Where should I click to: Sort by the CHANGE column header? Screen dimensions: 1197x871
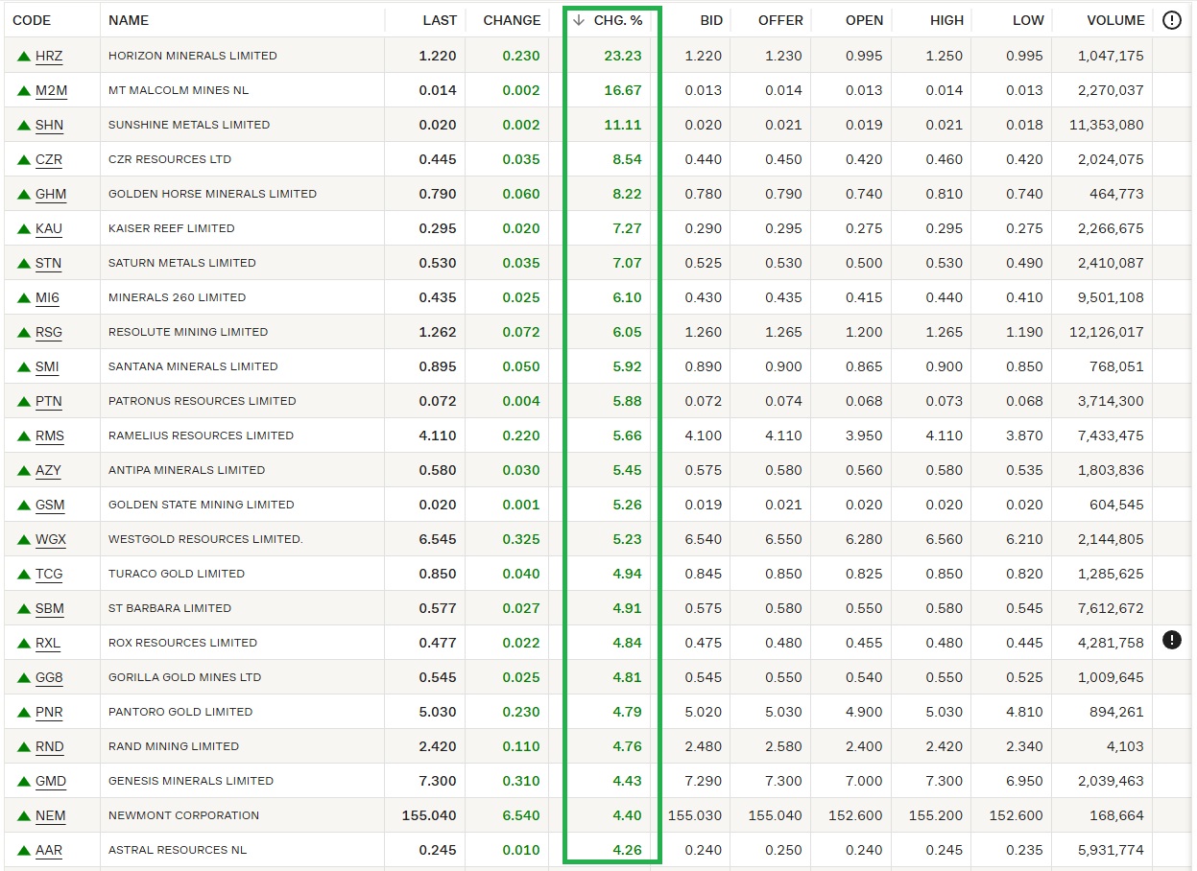click(x=512, y=20)
